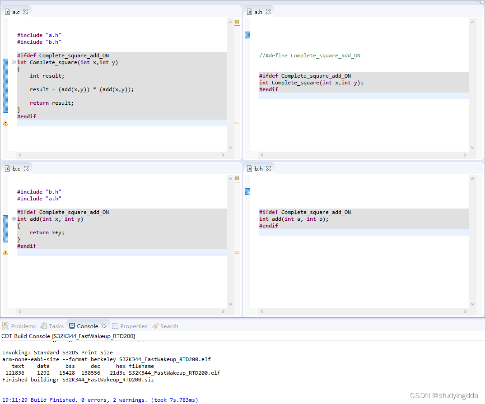Click the a.c file icon on tab

tap(7, 12)
